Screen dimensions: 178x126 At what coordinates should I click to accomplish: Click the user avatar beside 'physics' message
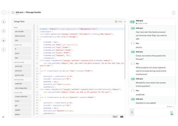[133, 43]
